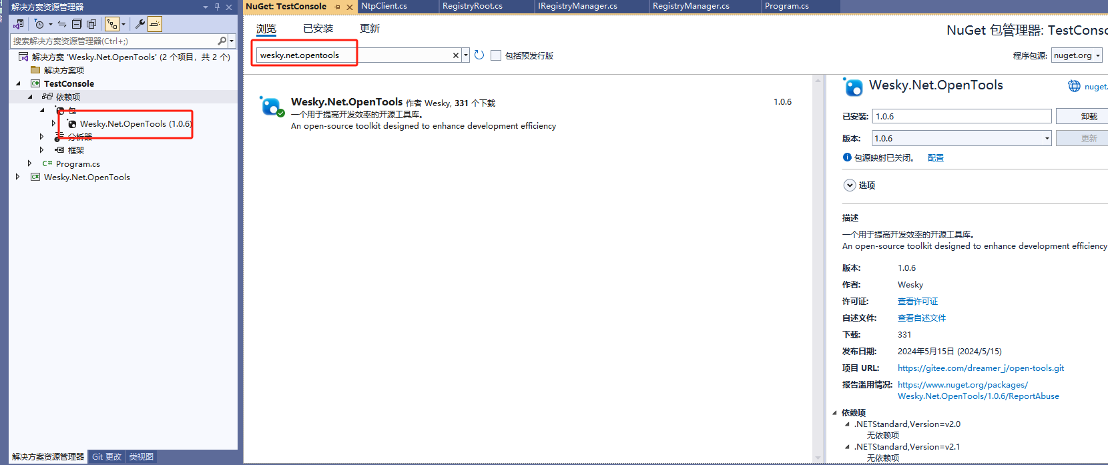1108x465 pixels.
Task: Click the Frameworks (框架) node icon
Action: pyautogui.click(x=59, y=150)
